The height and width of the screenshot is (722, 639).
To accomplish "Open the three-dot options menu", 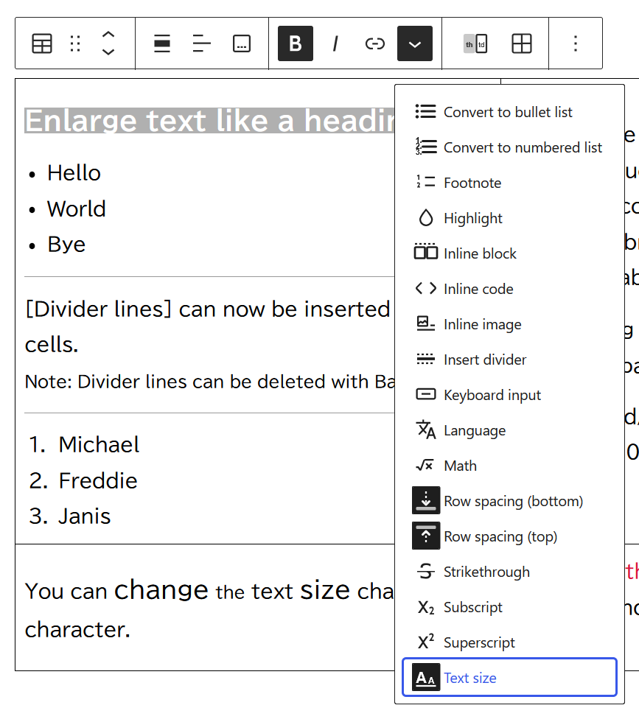I will click(576, 43).
